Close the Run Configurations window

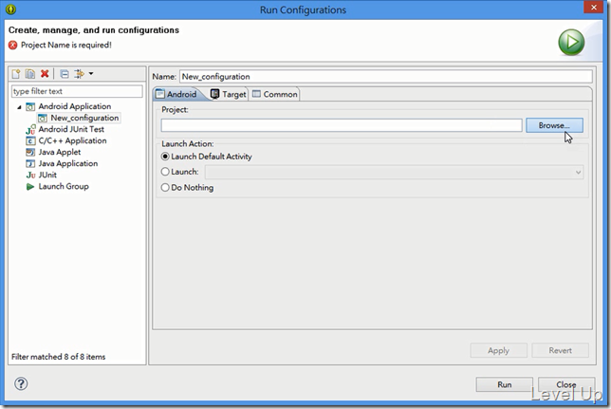coord(594,8)
